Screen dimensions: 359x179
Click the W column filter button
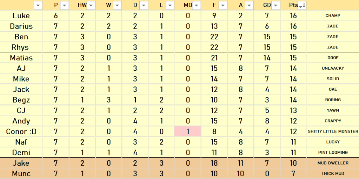pyautogui.click(x=117, y=5)
